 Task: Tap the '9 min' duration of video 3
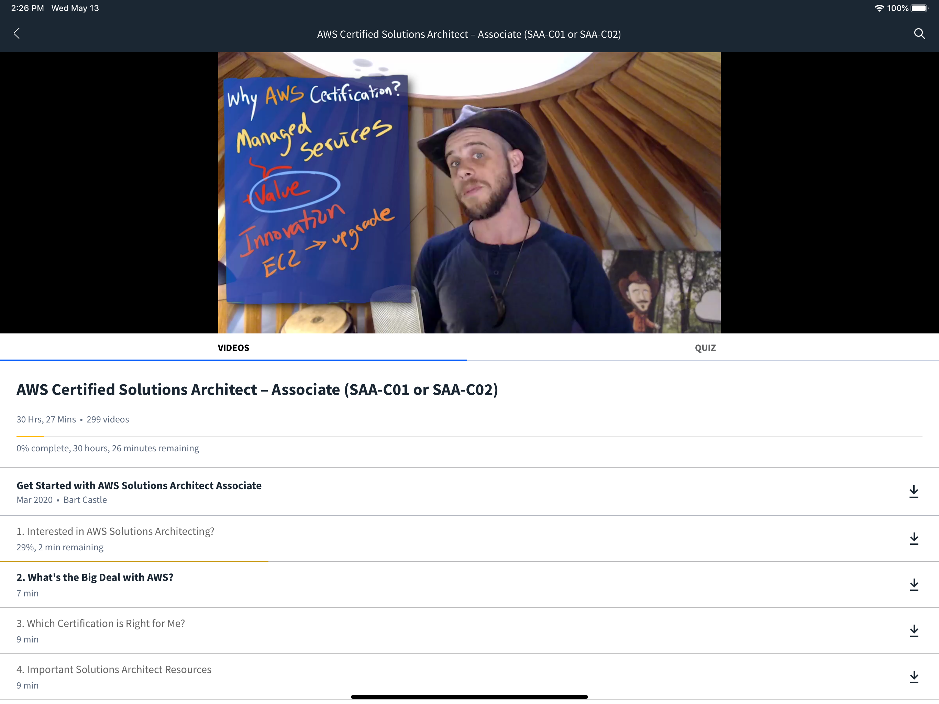[27, 639]
